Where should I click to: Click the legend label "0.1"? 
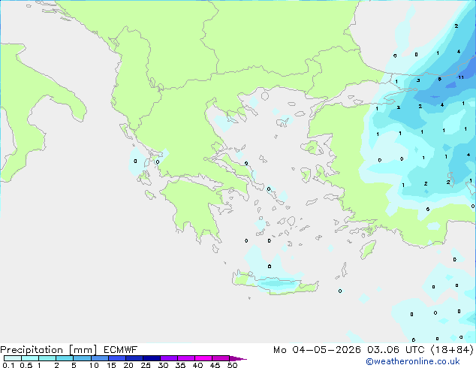coord(8,365)
